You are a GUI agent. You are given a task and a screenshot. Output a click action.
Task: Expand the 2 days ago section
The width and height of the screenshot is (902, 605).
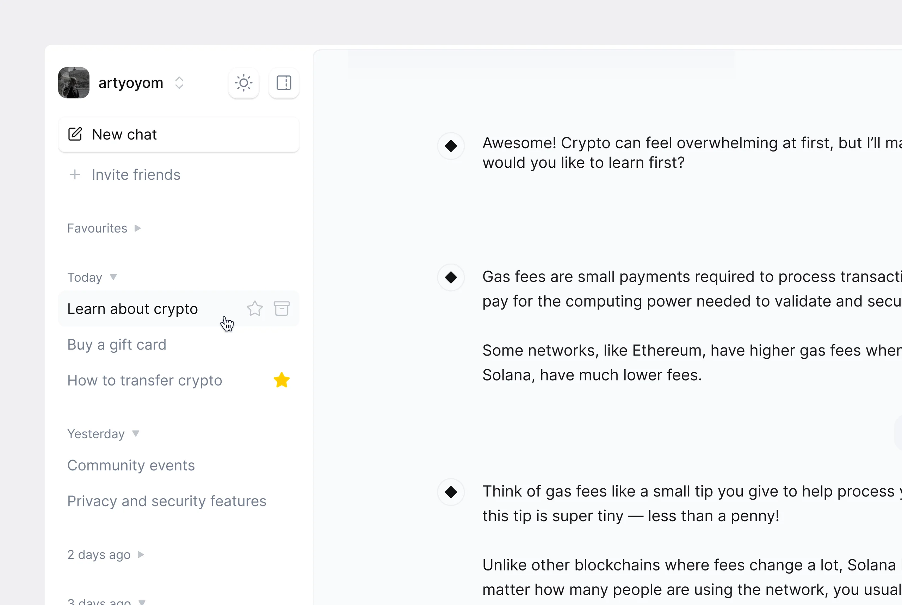point(141,555)
